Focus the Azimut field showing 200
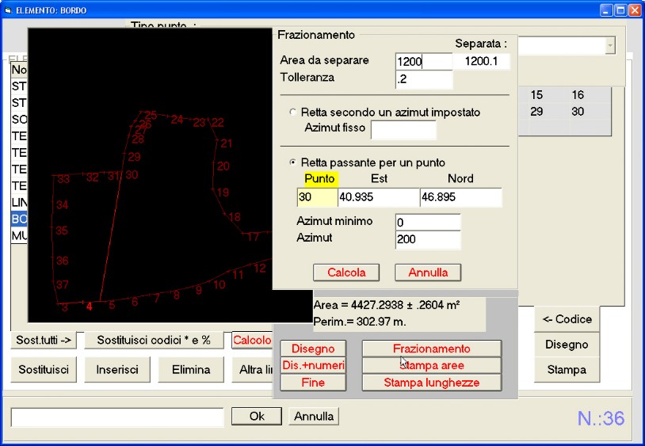645x446 pixels. 428,240
